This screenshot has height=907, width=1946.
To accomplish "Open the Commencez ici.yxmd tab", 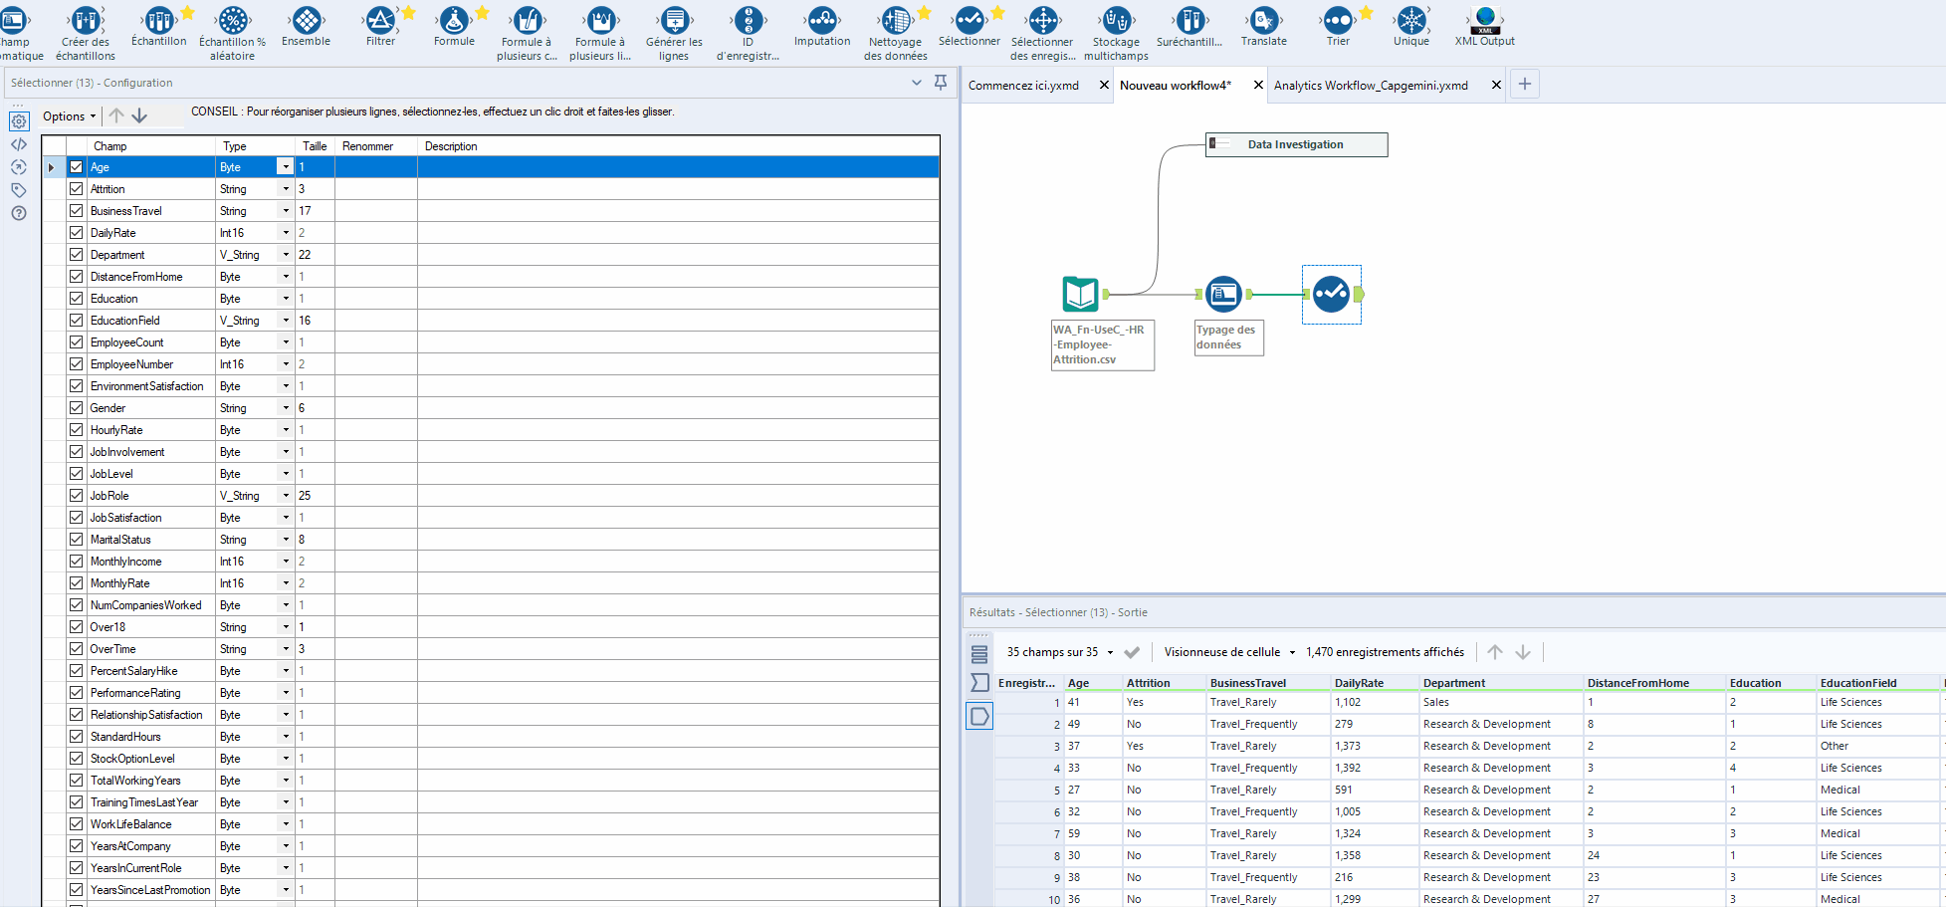I will point(1022,85).
